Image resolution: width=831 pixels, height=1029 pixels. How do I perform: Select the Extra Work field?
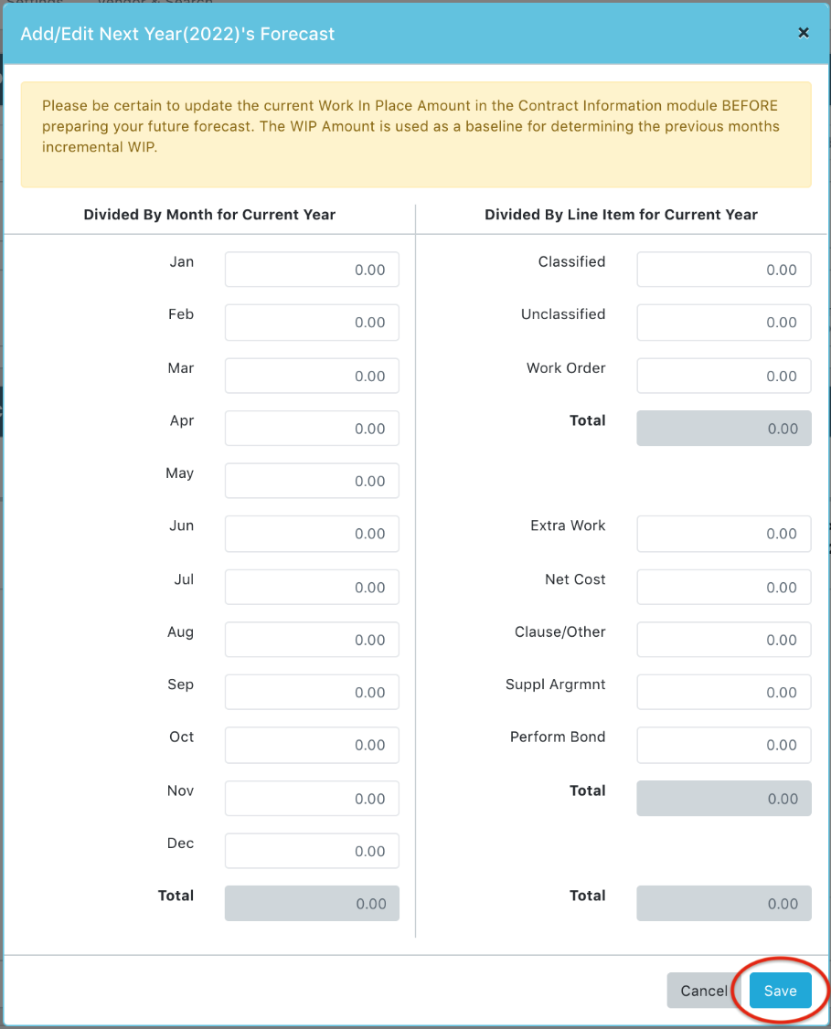tap(724, 534)
